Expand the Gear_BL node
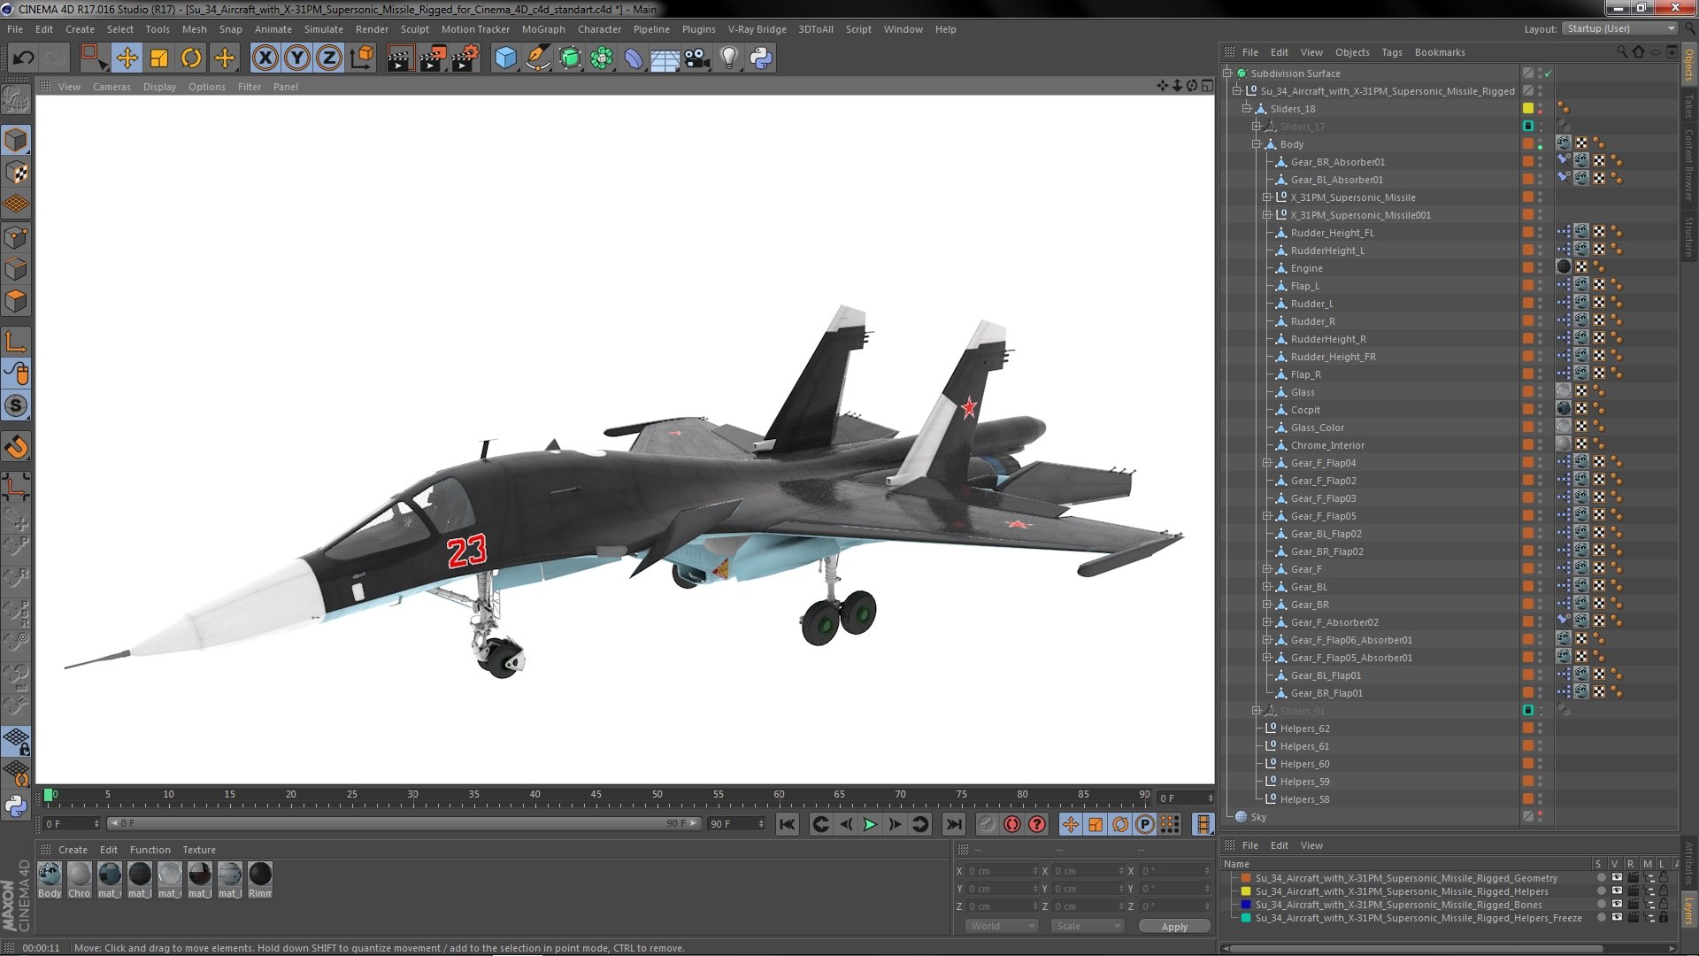The width and height of the screenshot is (1699, 956). (1266, 587)
